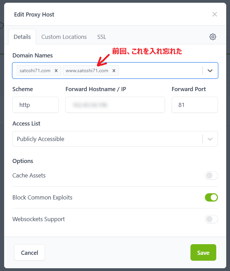Image resolution: width=230 pixels, height=271 pixels.
Task: Click the Cache Assets option label
Action: pyautogui.click(x=29, y=175)
